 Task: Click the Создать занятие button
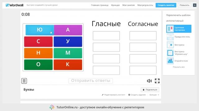[x=166, y=5]
